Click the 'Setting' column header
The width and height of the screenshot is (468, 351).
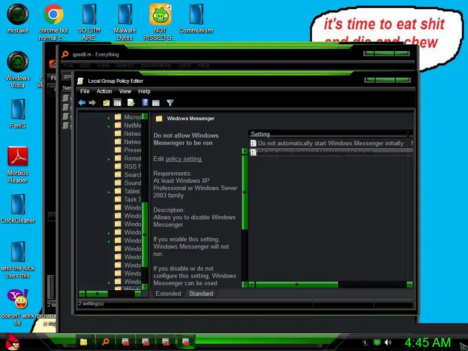point(328,134)
